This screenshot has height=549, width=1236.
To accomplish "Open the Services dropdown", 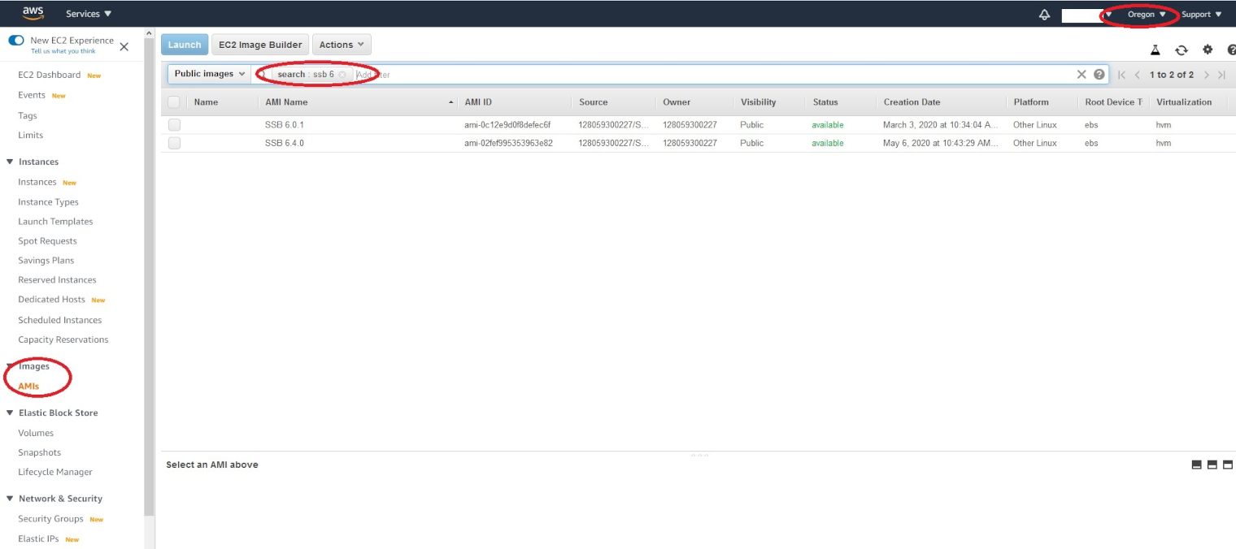I will pyautogui.click(x=89, y=14).
